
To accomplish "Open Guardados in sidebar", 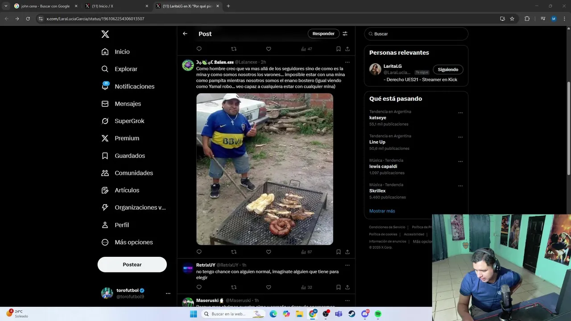I will pyautogui.click(x=123, y=156).
